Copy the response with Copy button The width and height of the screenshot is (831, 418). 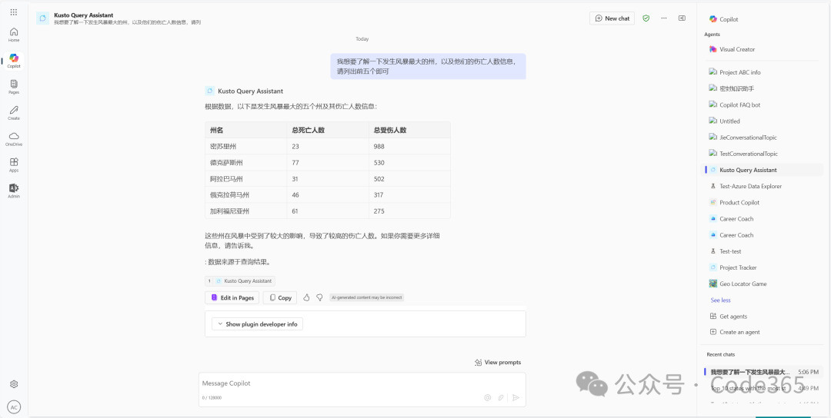coord(280,298)
